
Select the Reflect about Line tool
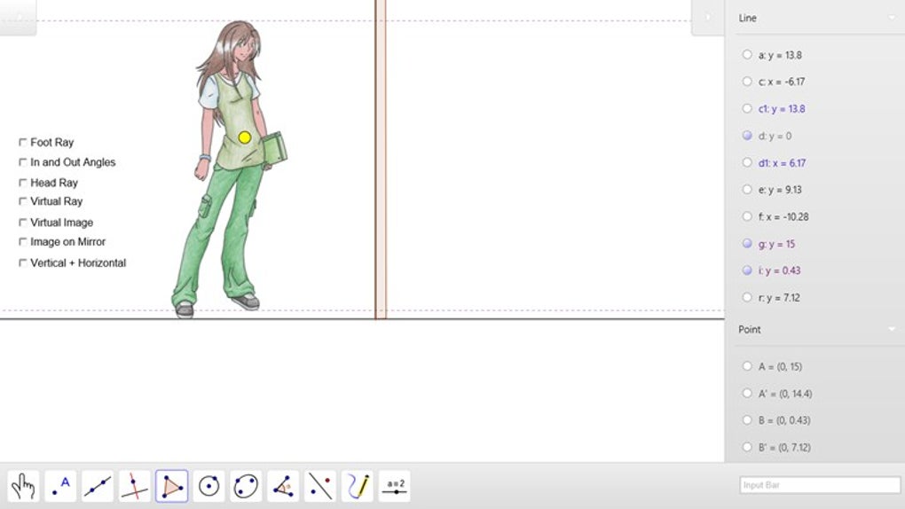click(320, 487)
